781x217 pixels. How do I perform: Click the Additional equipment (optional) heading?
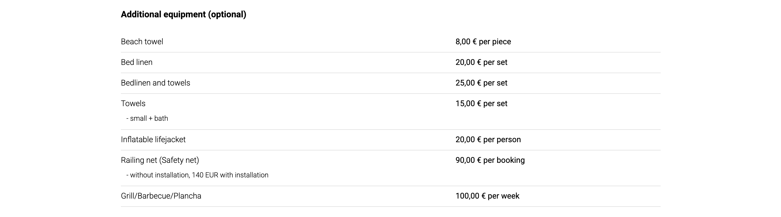click(x=183, y=15)
